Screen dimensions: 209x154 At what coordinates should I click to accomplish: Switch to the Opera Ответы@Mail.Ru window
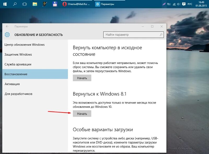[76, 4]
